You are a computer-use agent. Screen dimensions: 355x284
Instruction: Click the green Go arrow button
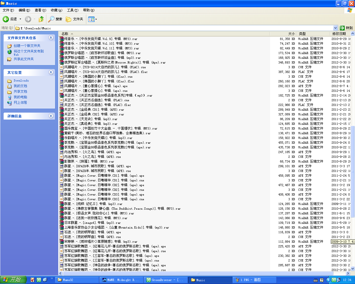click(342, 28)
